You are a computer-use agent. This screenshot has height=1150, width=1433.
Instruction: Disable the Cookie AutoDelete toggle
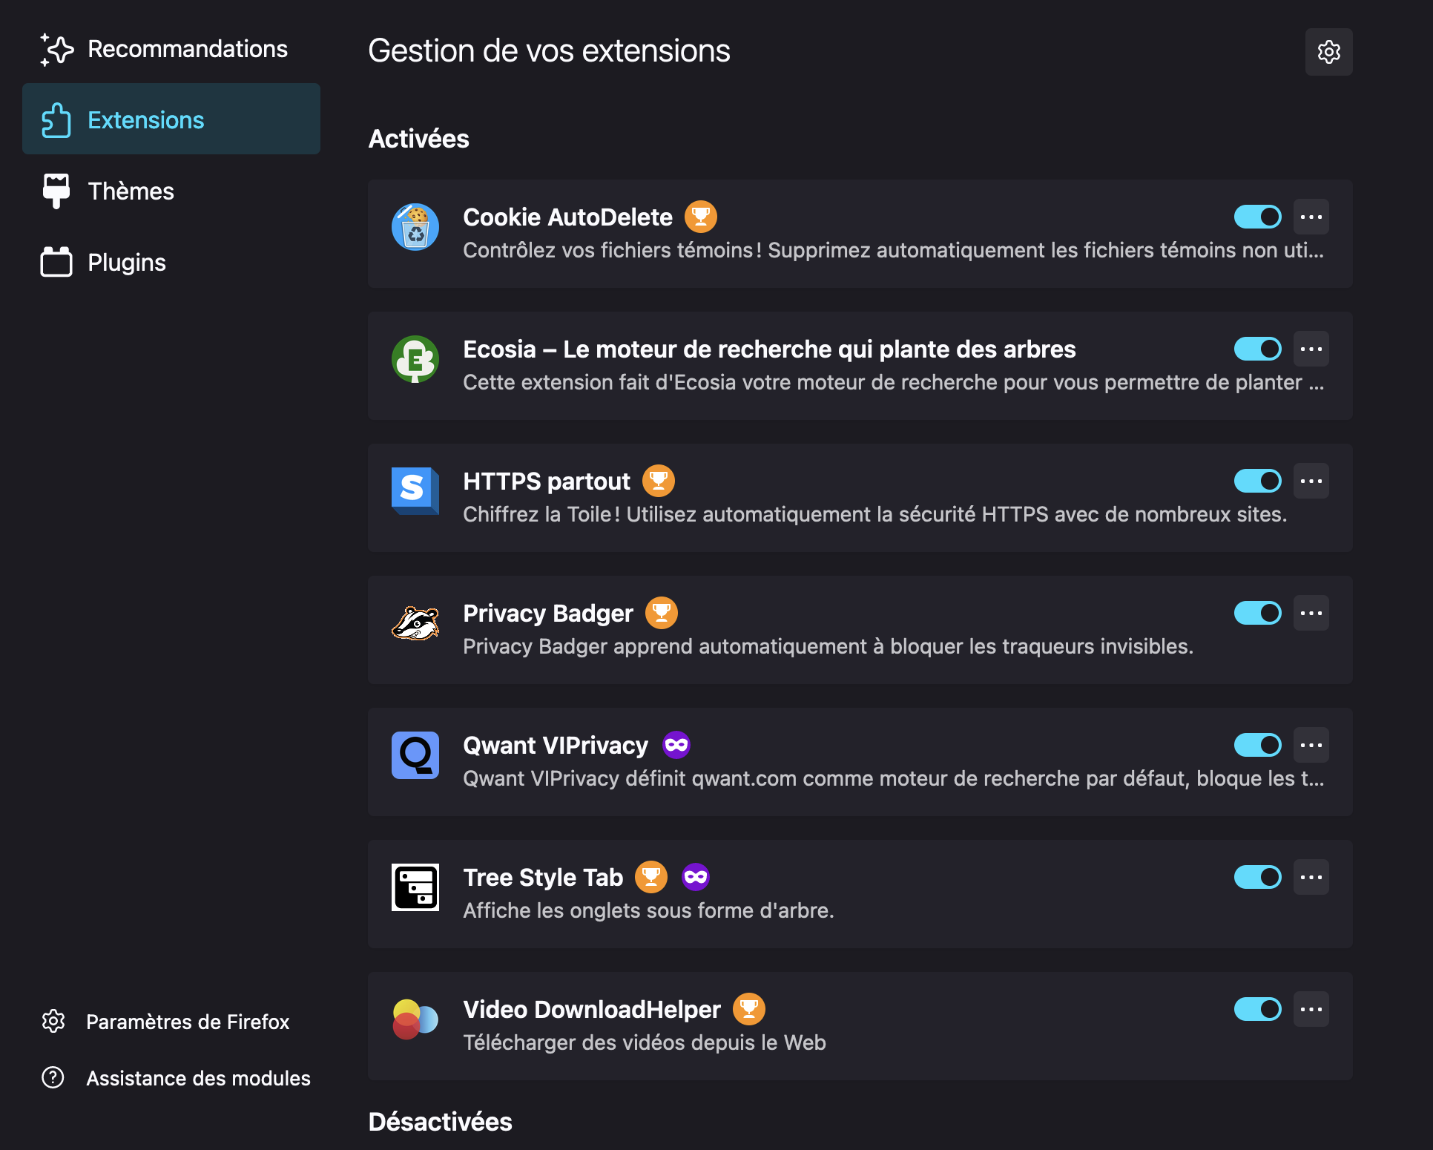tap(1257, 217)
